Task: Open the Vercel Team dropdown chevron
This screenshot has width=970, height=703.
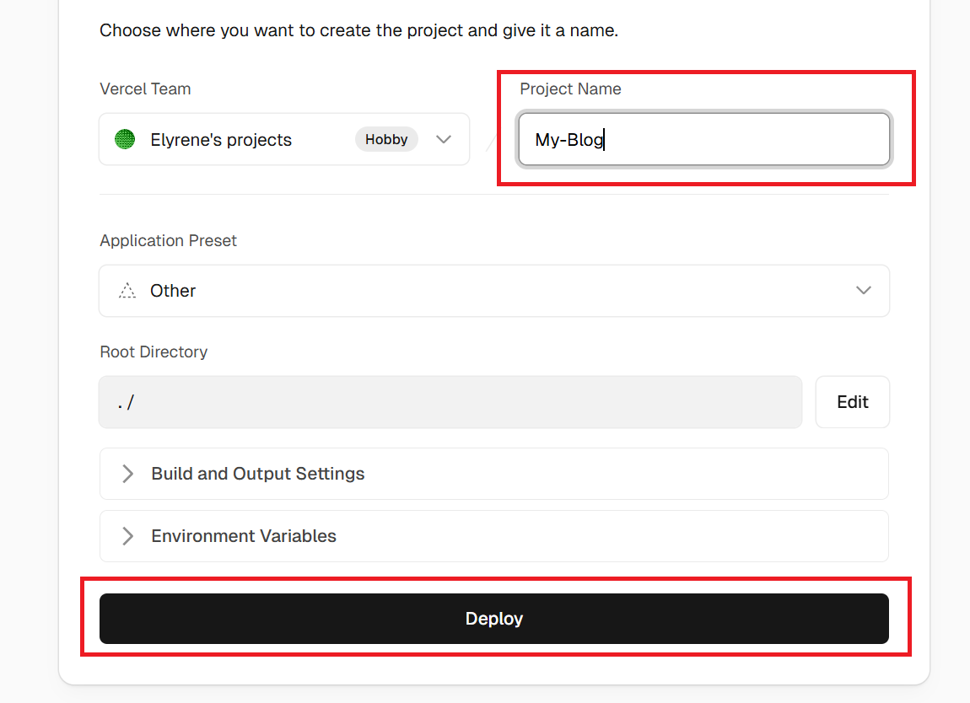Action: click(x=444, y=140)
